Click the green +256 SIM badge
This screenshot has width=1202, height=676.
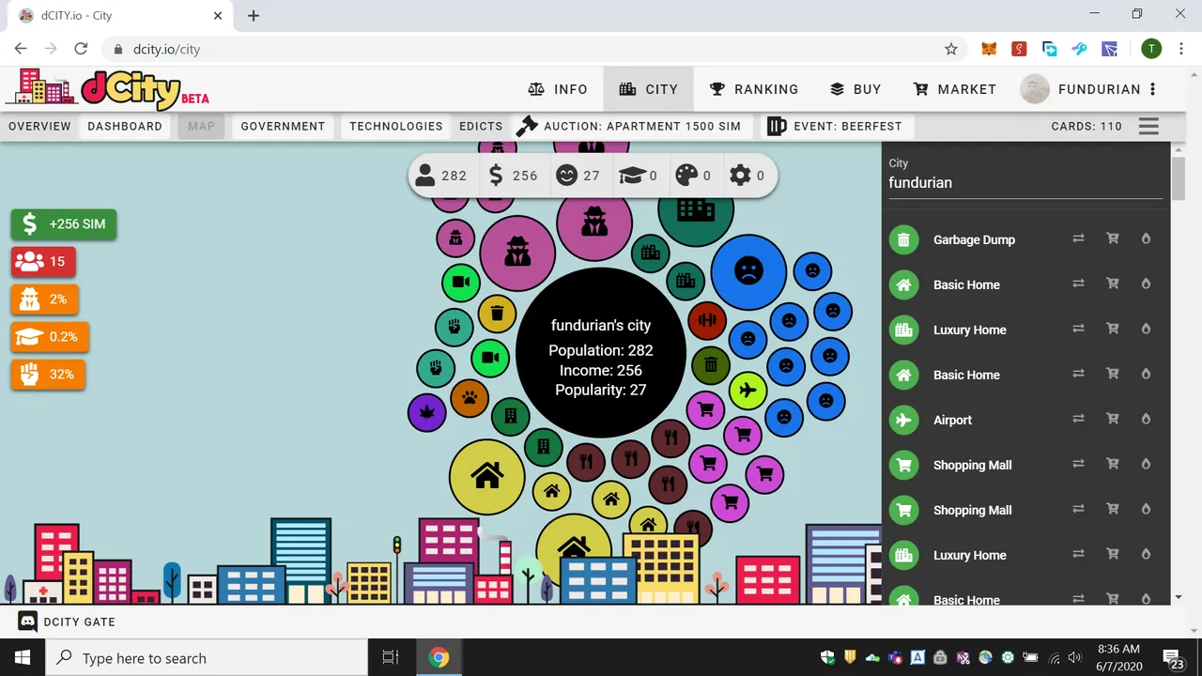(64, 224)
